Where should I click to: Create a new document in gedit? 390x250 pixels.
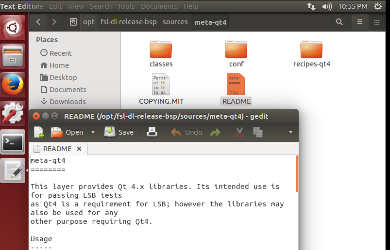(39, 132)
